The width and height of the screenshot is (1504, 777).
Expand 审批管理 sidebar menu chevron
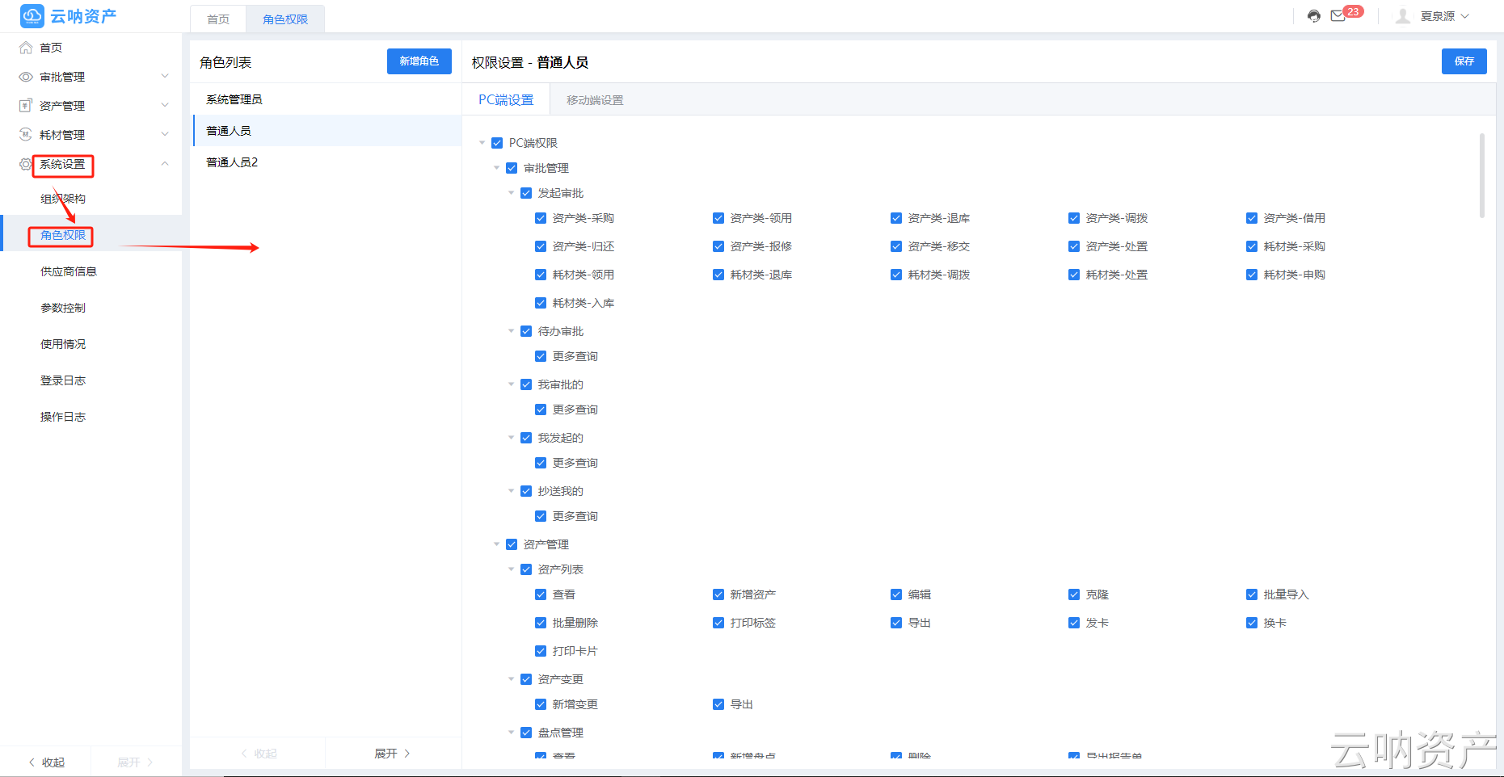coord(165,76)
